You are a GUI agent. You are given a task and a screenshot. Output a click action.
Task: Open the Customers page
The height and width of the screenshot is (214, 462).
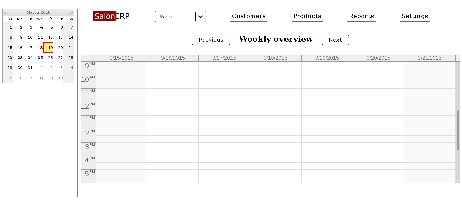(248, 16)
